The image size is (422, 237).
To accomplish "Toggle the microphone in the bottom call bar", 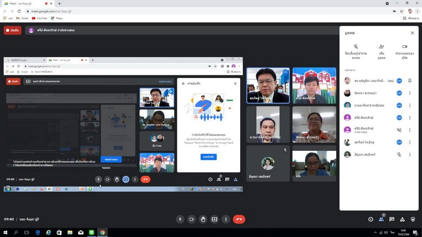I will (180, 219).
